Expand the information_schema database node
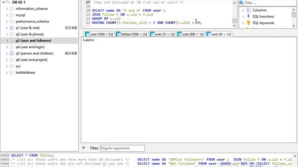 (7, 9)
